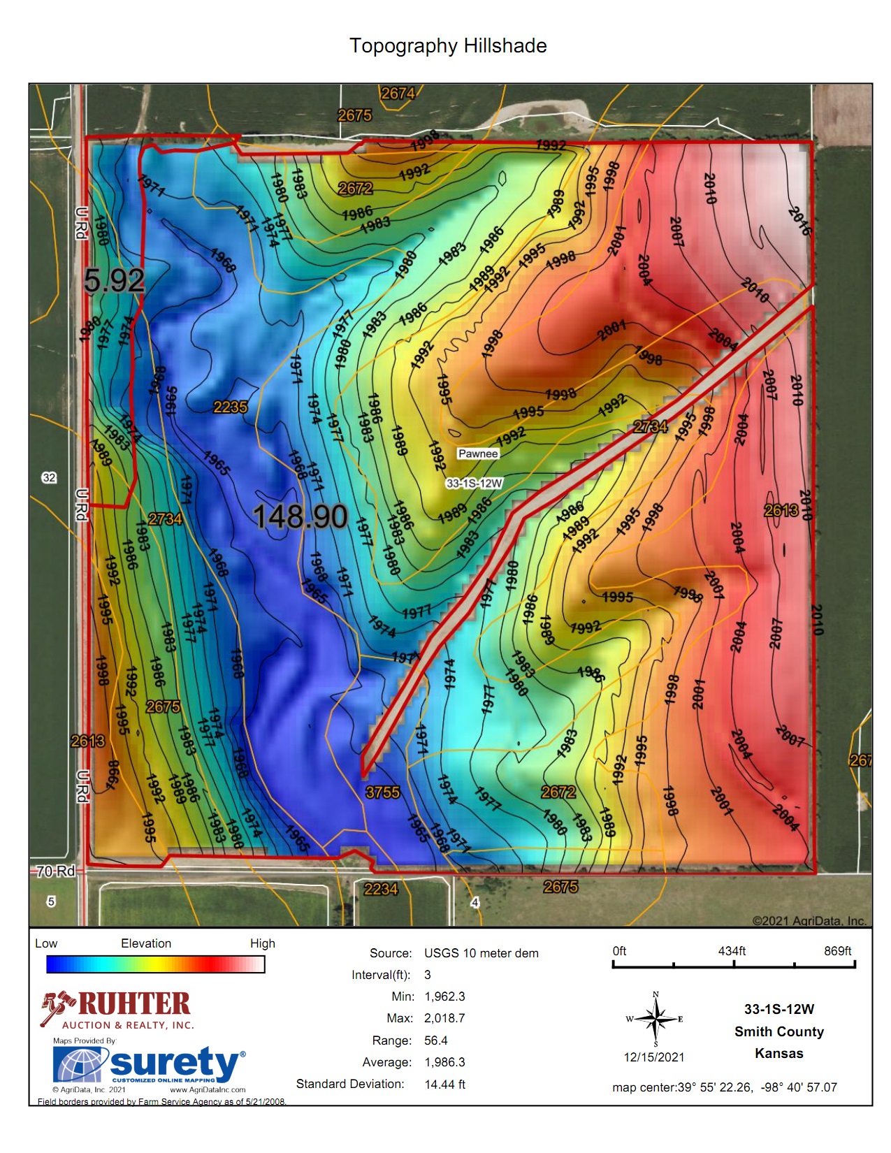Click the section 4 marker
Viewport: 891px width, 1153px height.
pyautogui.click(x=475, y=902)
